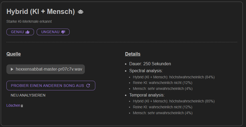Click the Spectral analysis list item

pyautogui.click(x=146, y=71)
